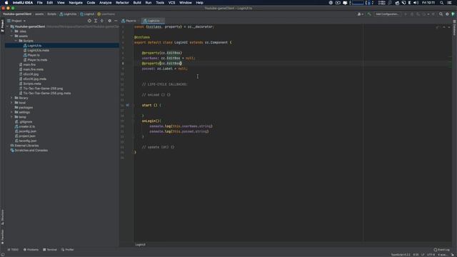Collapse the assets folder
This screenshot has width=457, height=257.
click(11, 36)
